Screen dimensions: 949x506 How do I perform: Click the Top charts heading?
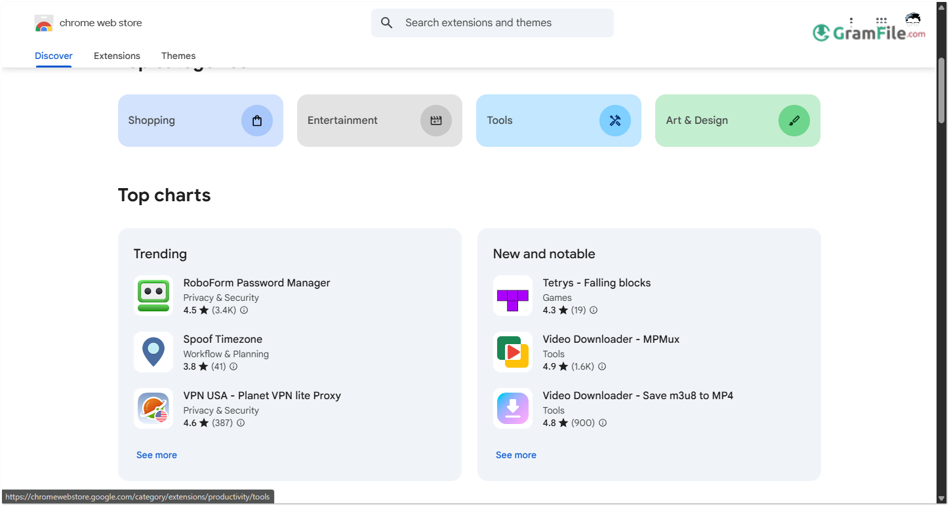tap(165, 195)
